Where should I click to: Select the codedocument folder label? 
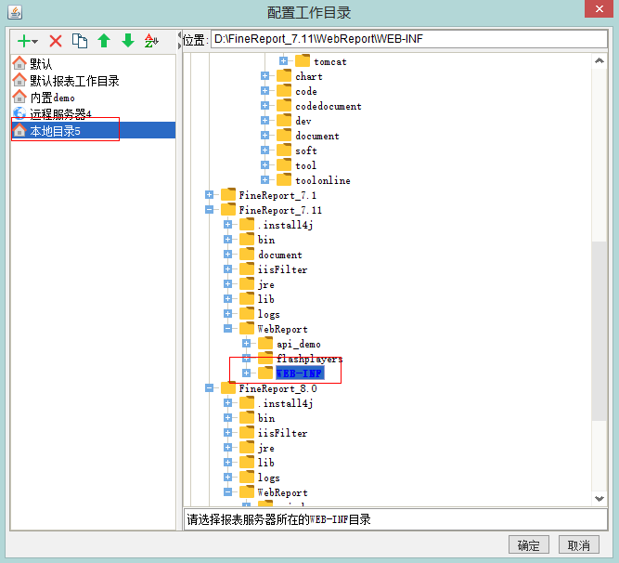(x=328, y=106)
